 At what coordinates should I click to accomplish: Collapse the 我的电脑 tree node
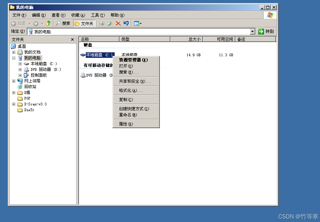[14, 58]
